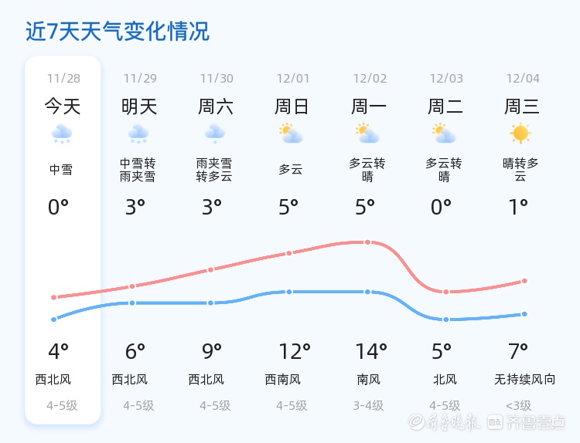580x443 pixels.
Task: Select the 今天 forecast card
Action: (63, 239)
